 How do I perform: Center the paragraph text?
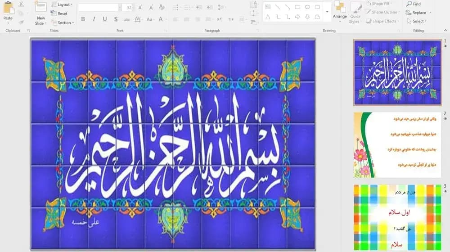pos(187,19)
